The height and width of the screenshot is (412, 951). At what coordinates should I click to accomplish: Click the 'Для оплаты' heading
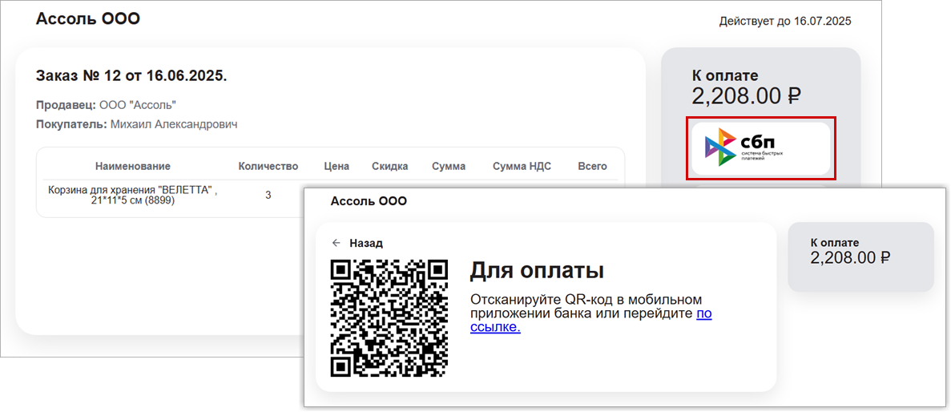point(537,271)
